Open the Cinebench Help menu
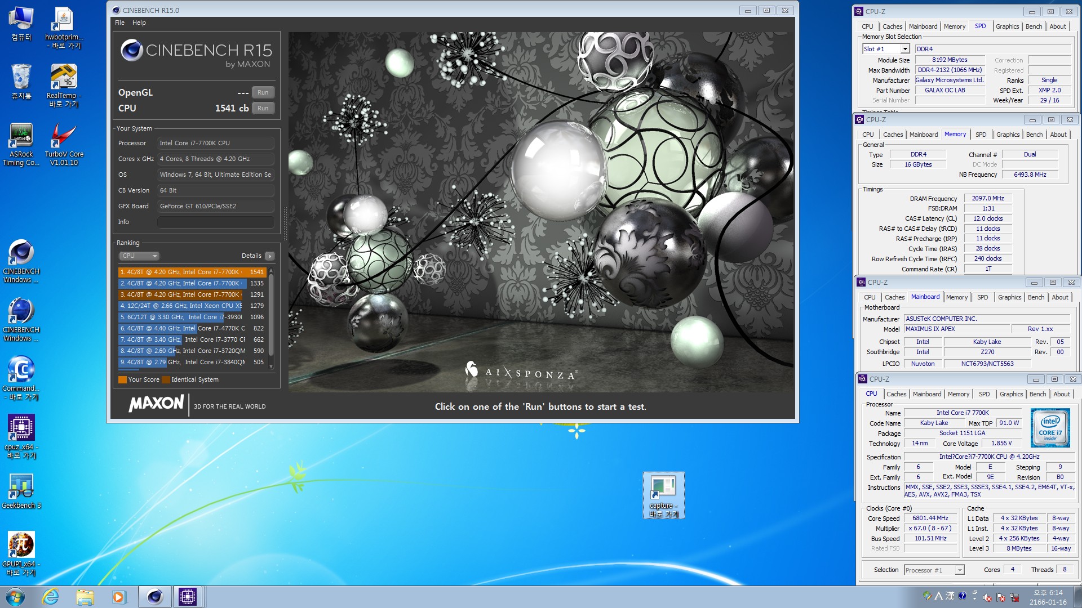This screenshot has height=608, width=1082. click(139, 23)
